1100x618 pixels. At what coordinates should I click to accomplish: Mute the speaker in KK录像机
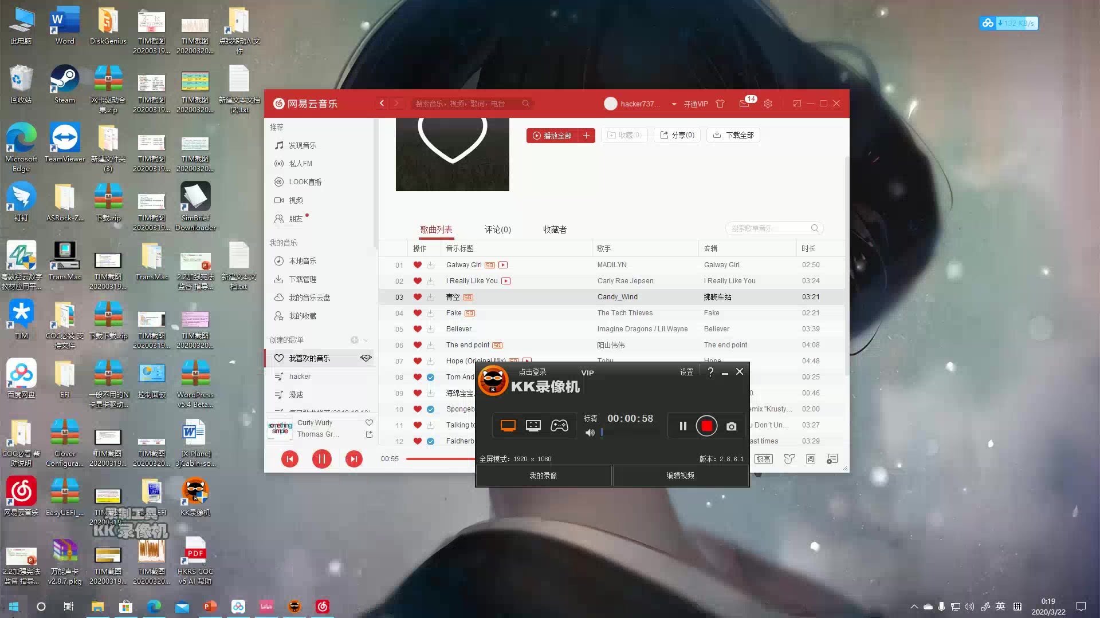590,433
